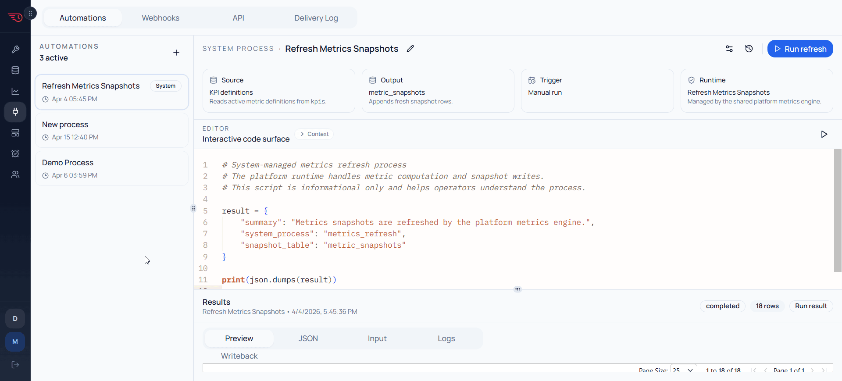This screenshot has height=381, width=842.
Task: Open the settings sliders icon
Action: click(x=729, y=49)
